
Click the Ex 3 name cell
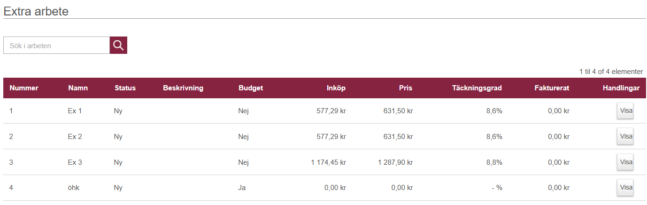pyautogui.click(x=75, y=162)
